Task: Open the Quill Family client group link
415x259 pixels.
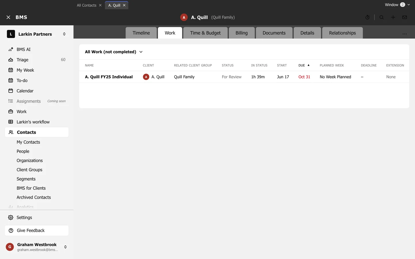Action: click(184, 77)
